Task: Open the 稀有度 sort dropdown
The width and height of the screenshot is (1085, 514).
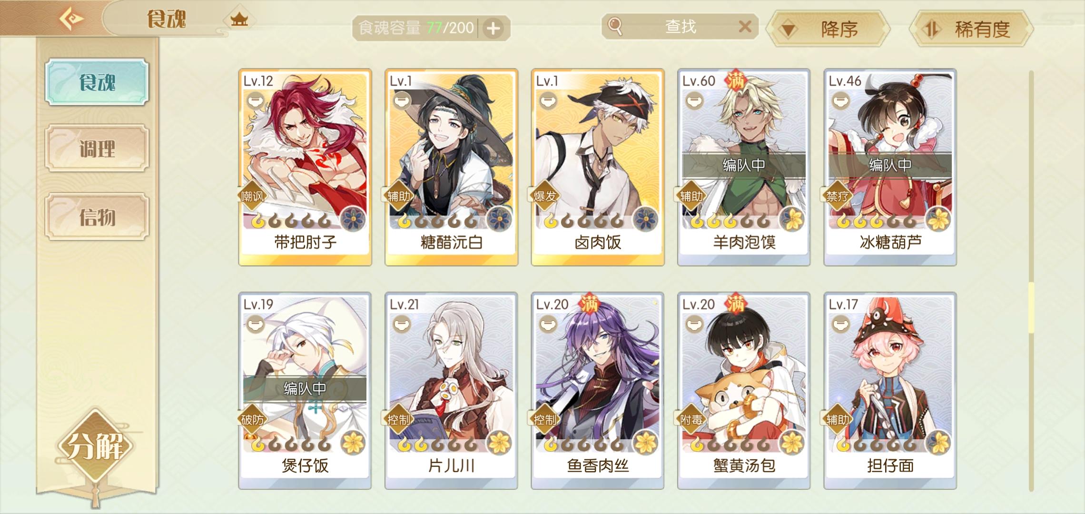Action: (971, 29)
